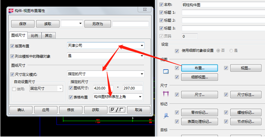This screenshot has height=138, width=265.
Task: Toggle the 表格布置 checkbox
Action: [71, 97]
